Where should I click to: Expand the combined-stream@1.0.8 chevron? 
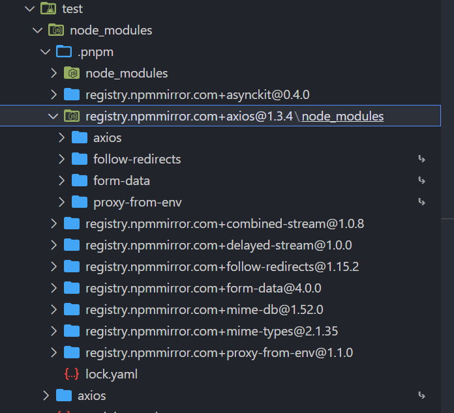coord(53,224)
